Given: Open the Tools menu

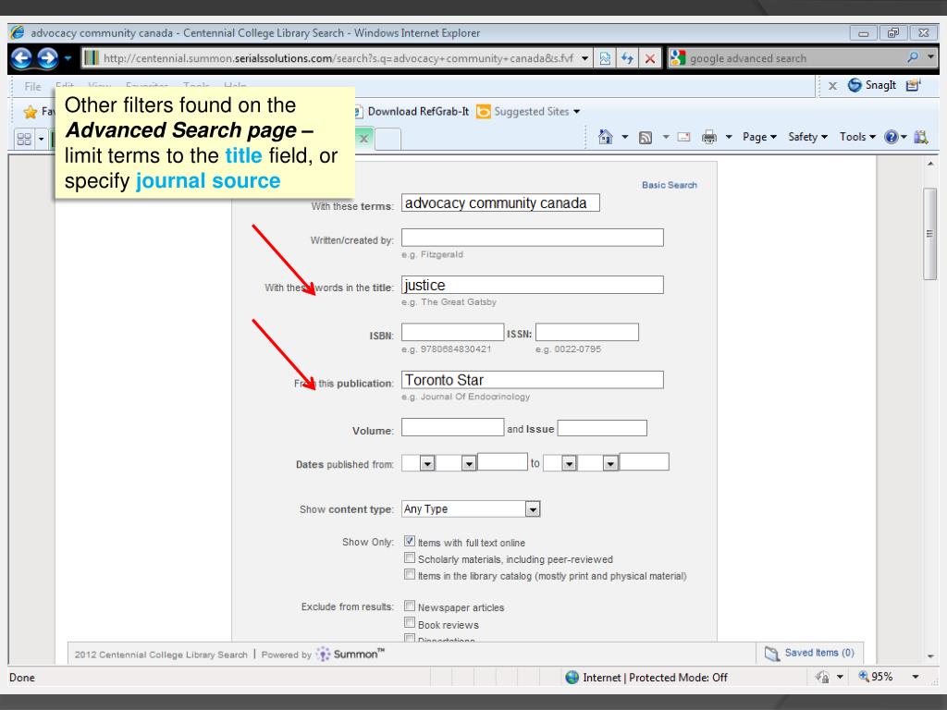Looking at the screenshot, I should click(x=857, y=137).
